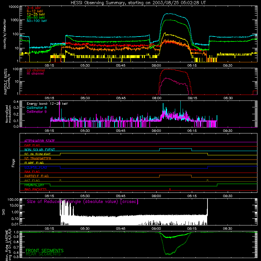Click '05:45' under the Flags panel
261x261 pixels.
[121, 196]
